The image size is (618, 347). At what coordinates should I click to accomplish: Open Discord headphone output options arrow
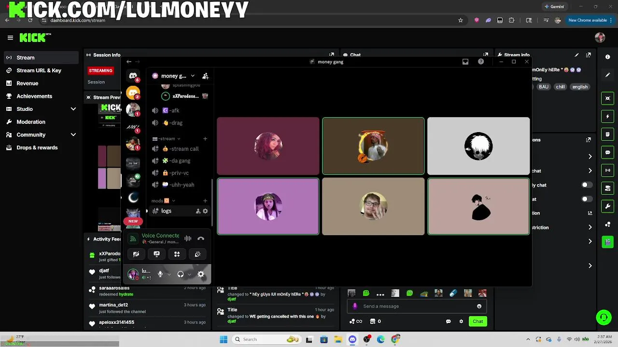189,274
